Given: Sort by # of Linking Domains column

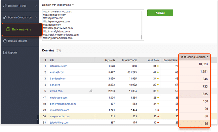Looking at the screenshot, I should tap(195, 57).
